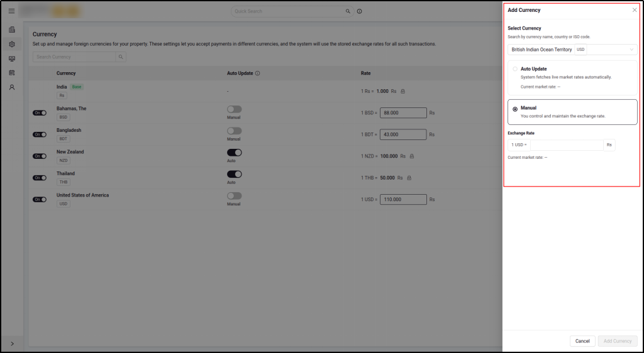Image resolution: width=644 pixels, height=353 pixels.
Task: Click the 50.000 THB rate value
Action: tap(387, 178)
